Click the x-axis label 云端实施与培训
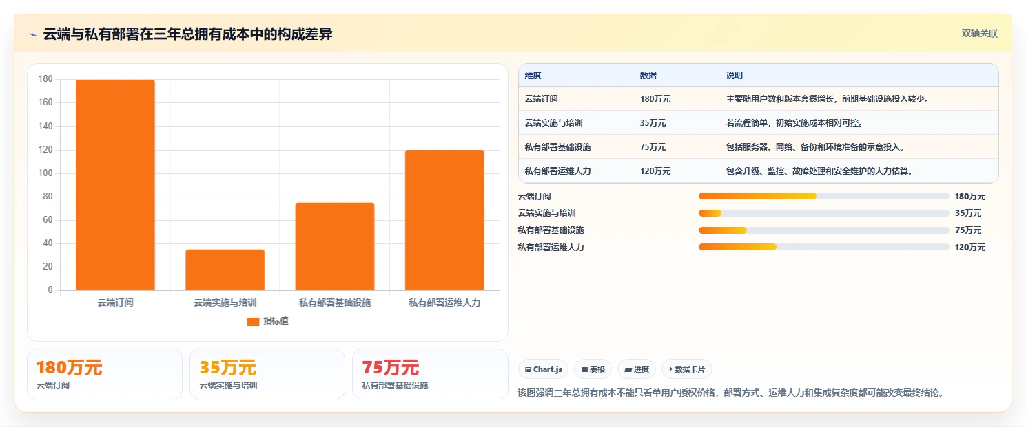The height and width of the screenshot is (427, 1026). click(225, 303)
